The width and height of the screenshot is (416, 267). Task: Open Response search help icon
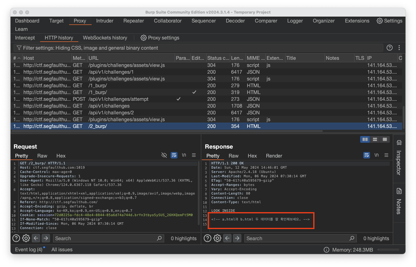207,238
